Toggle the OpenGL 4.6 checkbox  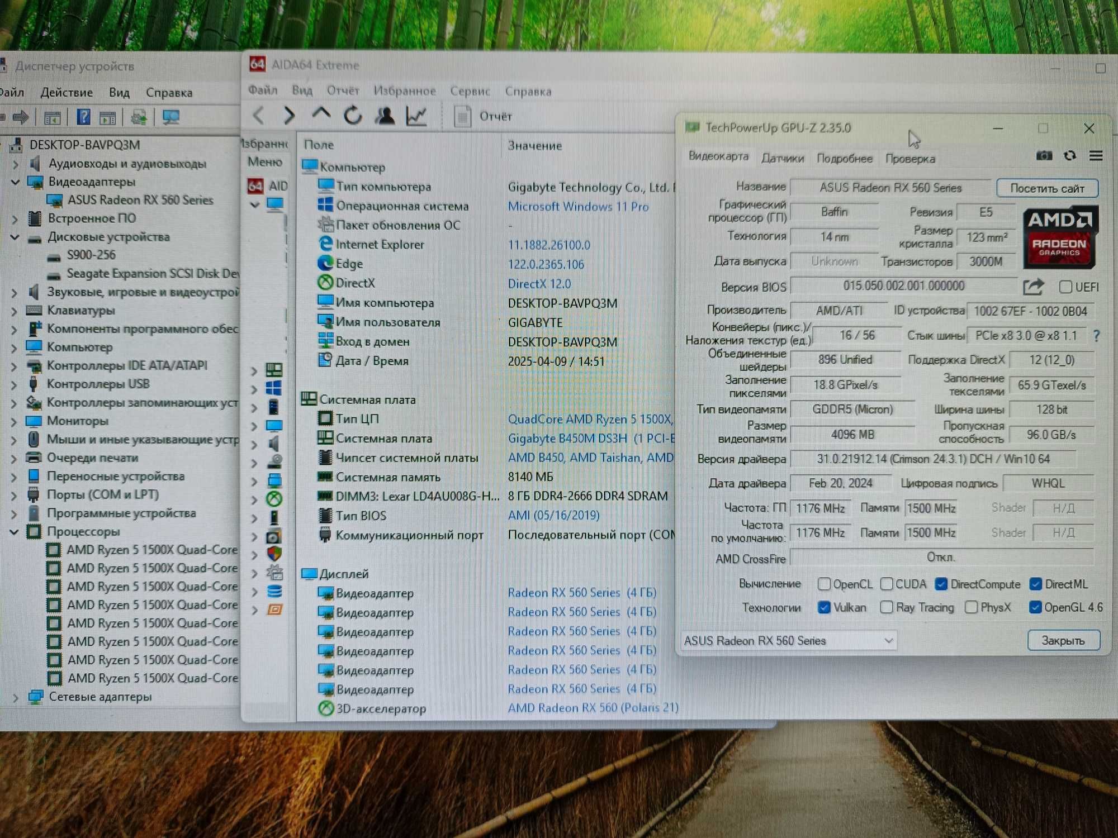1035,607
